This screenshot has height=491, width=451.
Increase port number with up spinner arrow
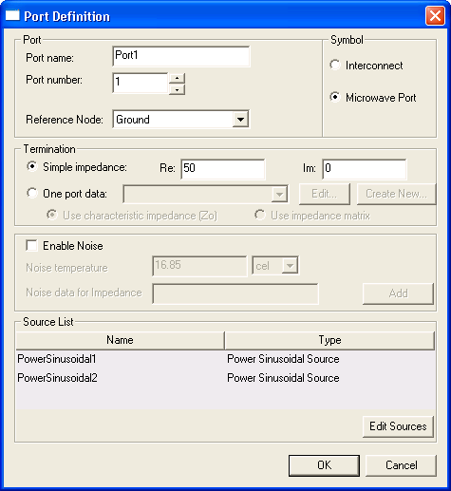click(178, 78)
